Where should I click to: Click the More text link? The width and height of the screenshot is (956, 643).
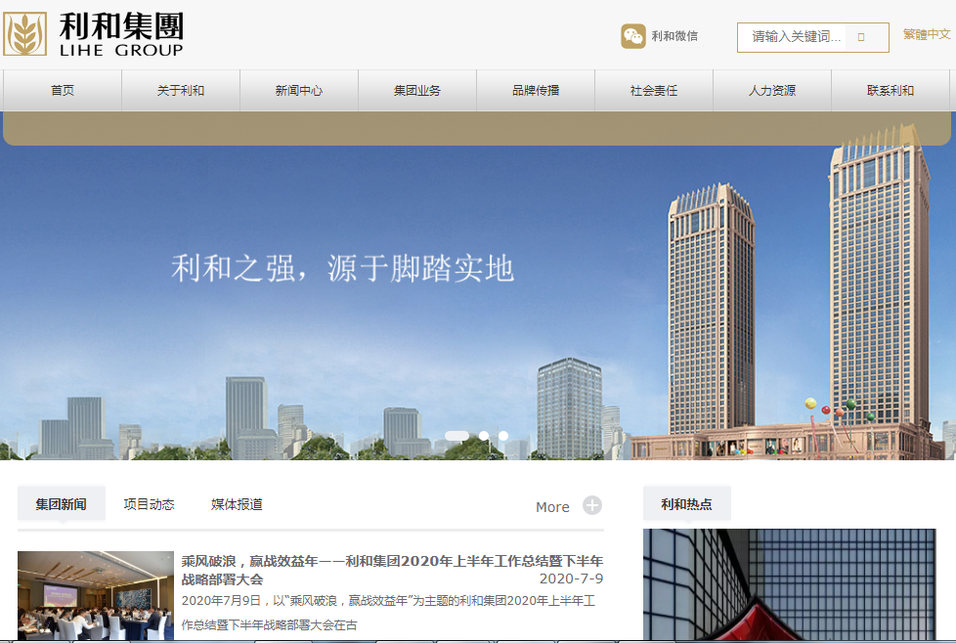click(550, 506)
